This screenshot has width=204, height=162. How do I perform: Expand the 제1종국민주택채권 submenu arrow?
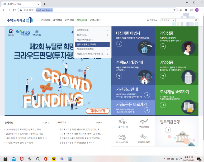point(108,49)
